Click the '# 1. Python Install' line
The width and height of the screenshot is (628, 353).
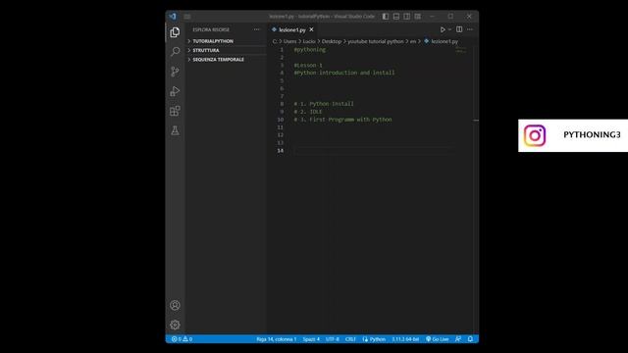(x=324, y=104)
